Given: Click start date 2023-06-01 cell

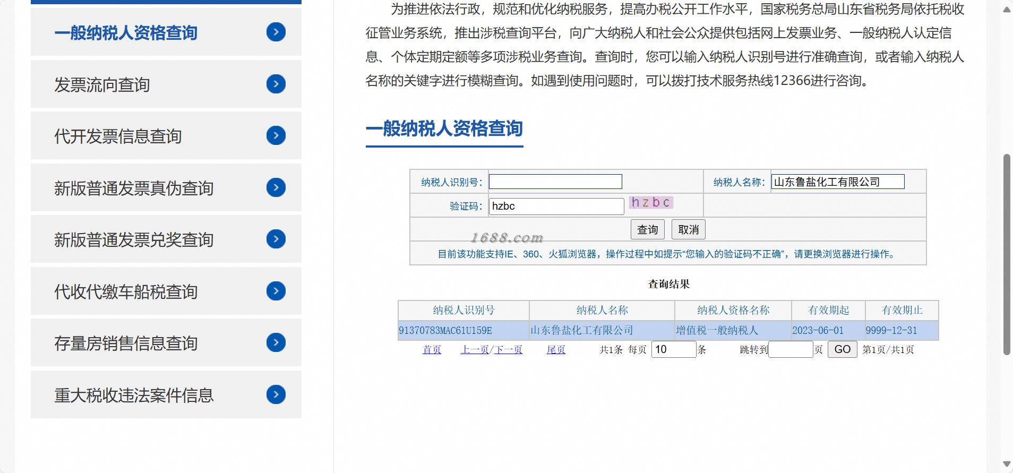Looking at the screenshot, I should click(828, 330).
